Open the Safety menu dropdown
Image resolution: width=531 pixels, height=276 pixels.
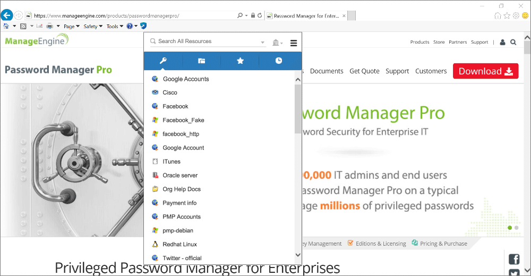(93, 26)
